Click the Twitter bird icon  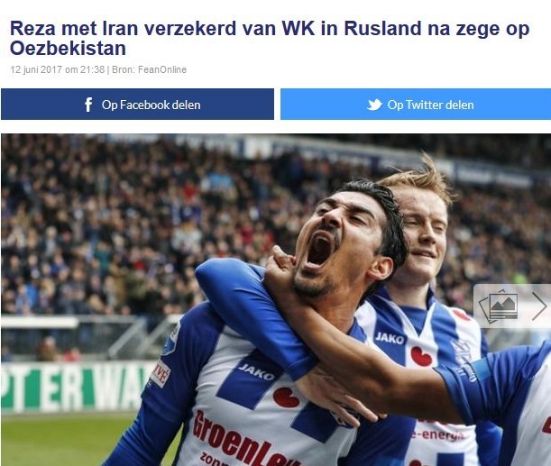374,105
